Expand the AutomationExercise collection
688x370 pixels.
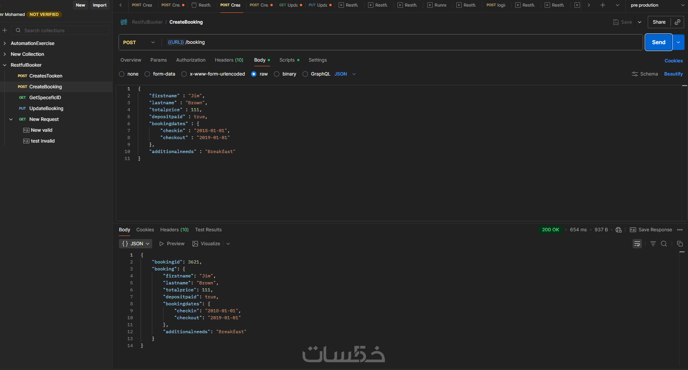[x=5, y=43]
